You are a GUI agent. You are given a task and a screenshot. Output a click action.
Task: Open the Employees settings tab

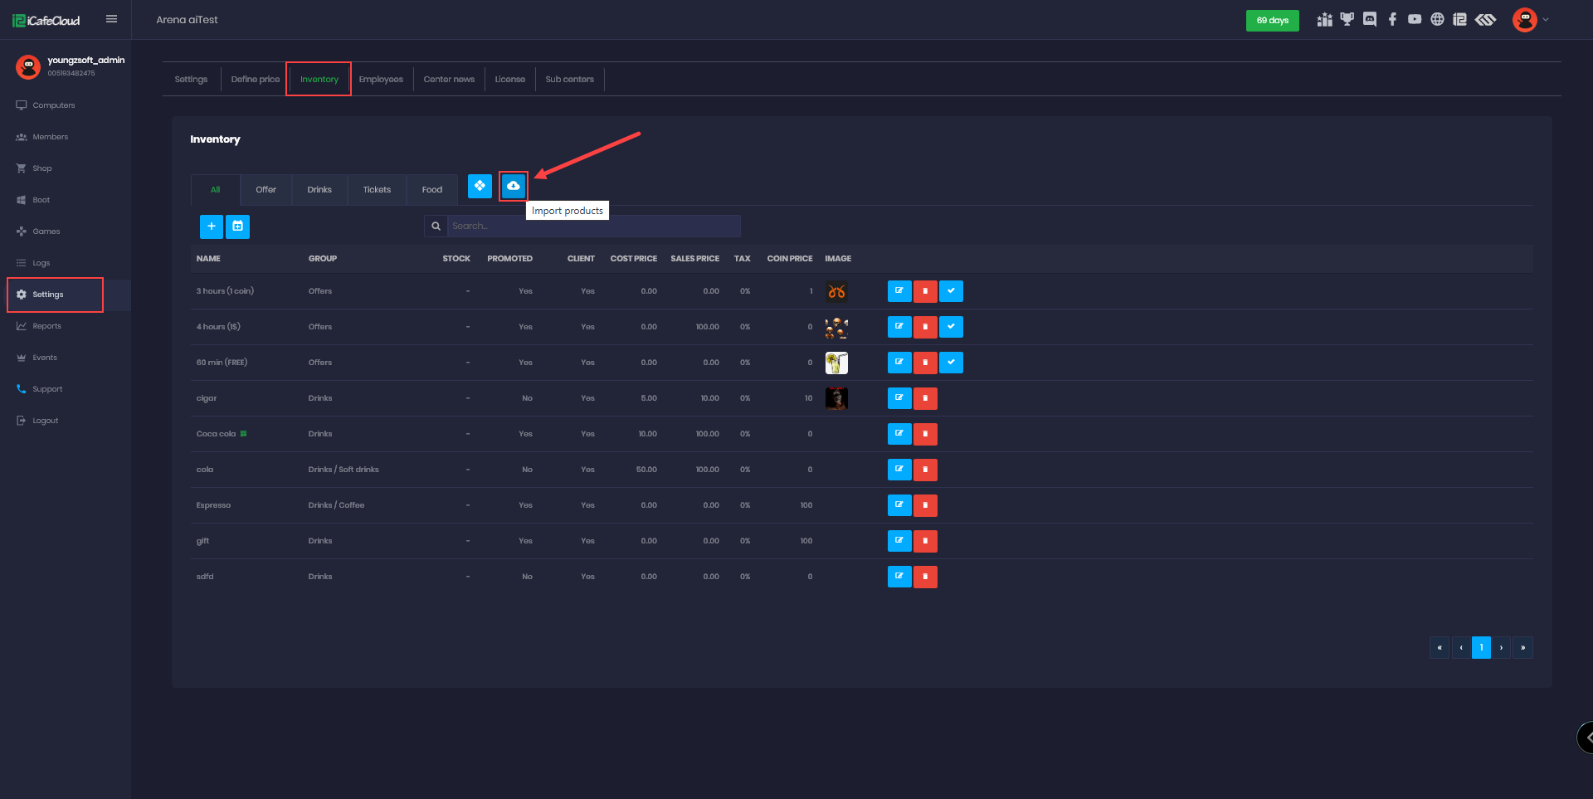pos(381,80)
